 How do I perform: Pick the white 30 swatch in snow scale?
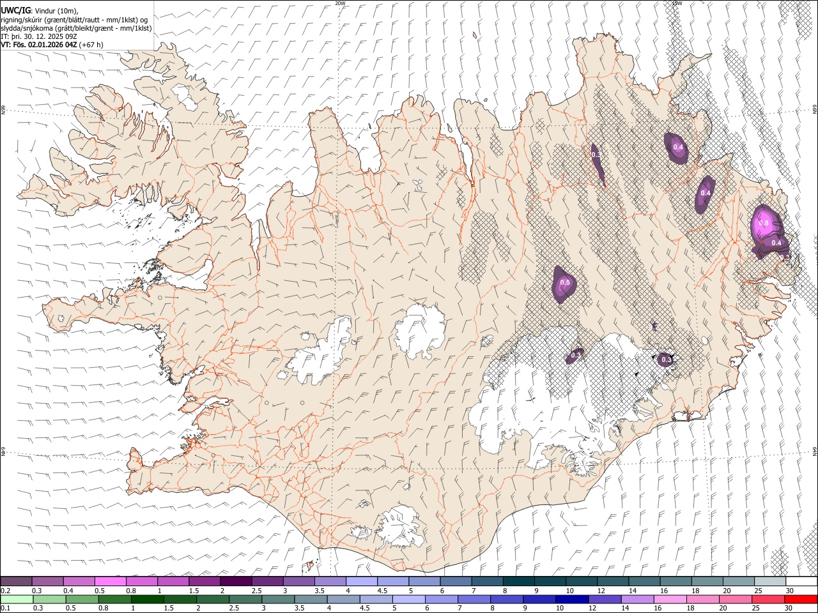(x=801, y=581)
